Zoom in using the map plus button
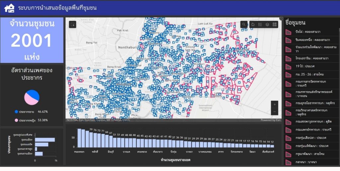Screen dimensions: 340x171 [275, 104]
